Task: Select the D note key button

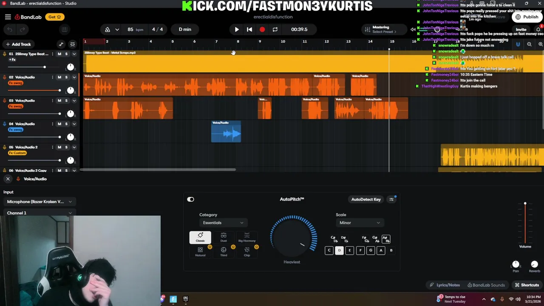Action: (339, 250)
